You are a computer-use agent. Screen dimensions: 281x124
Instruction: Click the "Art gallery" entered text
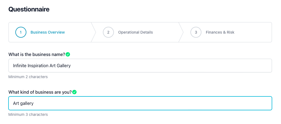[x=23, y=103]
